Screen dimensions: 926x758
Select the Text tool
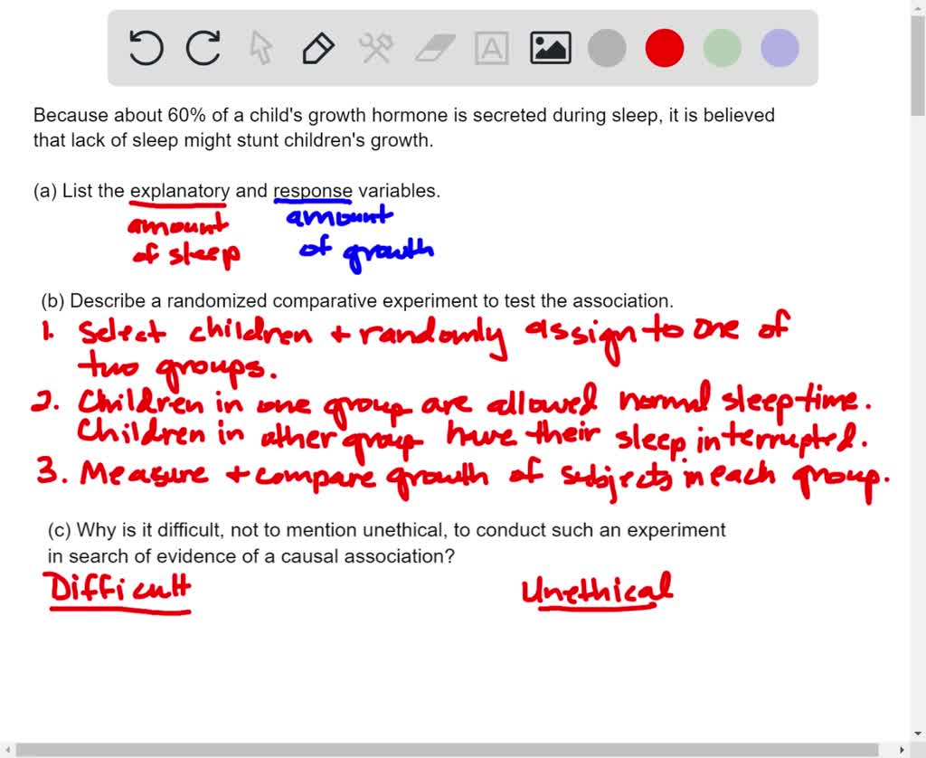(x=491, y=48)
